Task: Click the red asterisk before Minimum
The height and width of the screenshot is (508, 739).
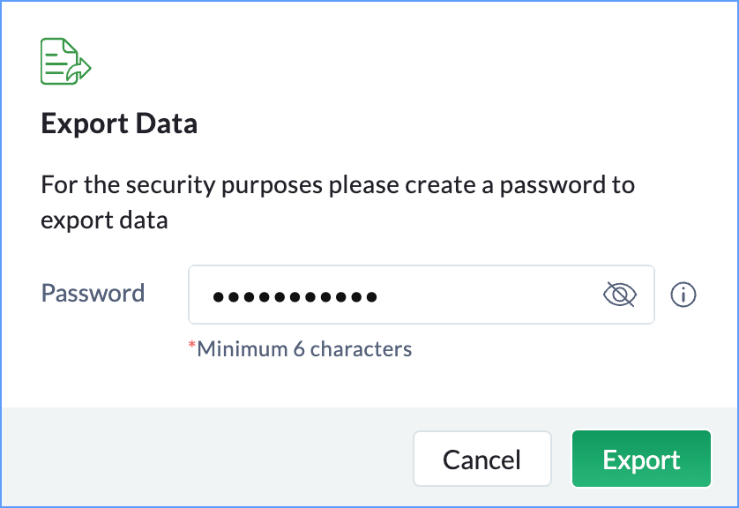Action: 191,347
